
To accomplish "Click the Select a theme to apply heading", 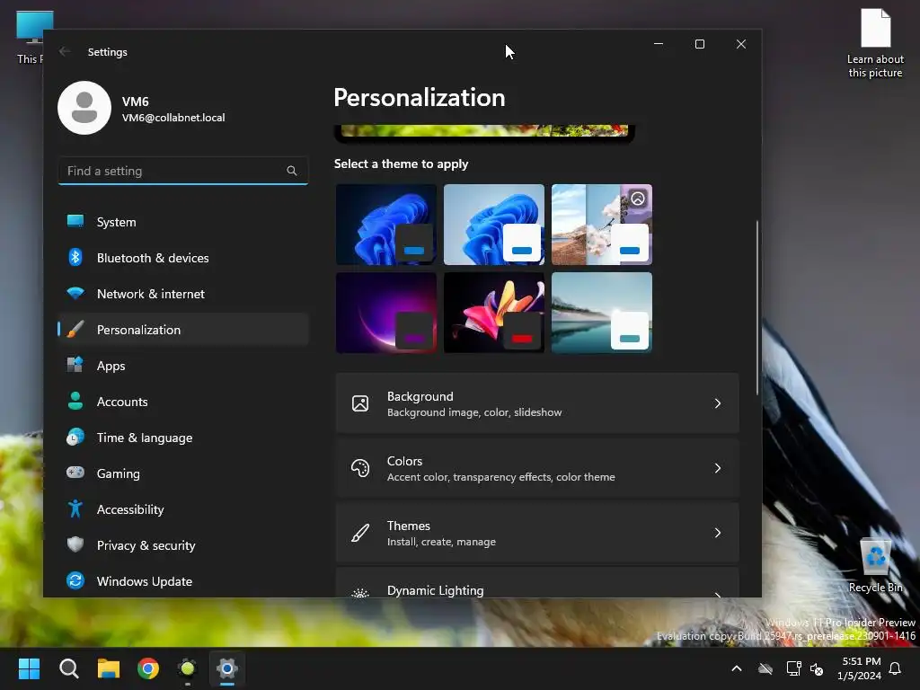I will (401, 164).
